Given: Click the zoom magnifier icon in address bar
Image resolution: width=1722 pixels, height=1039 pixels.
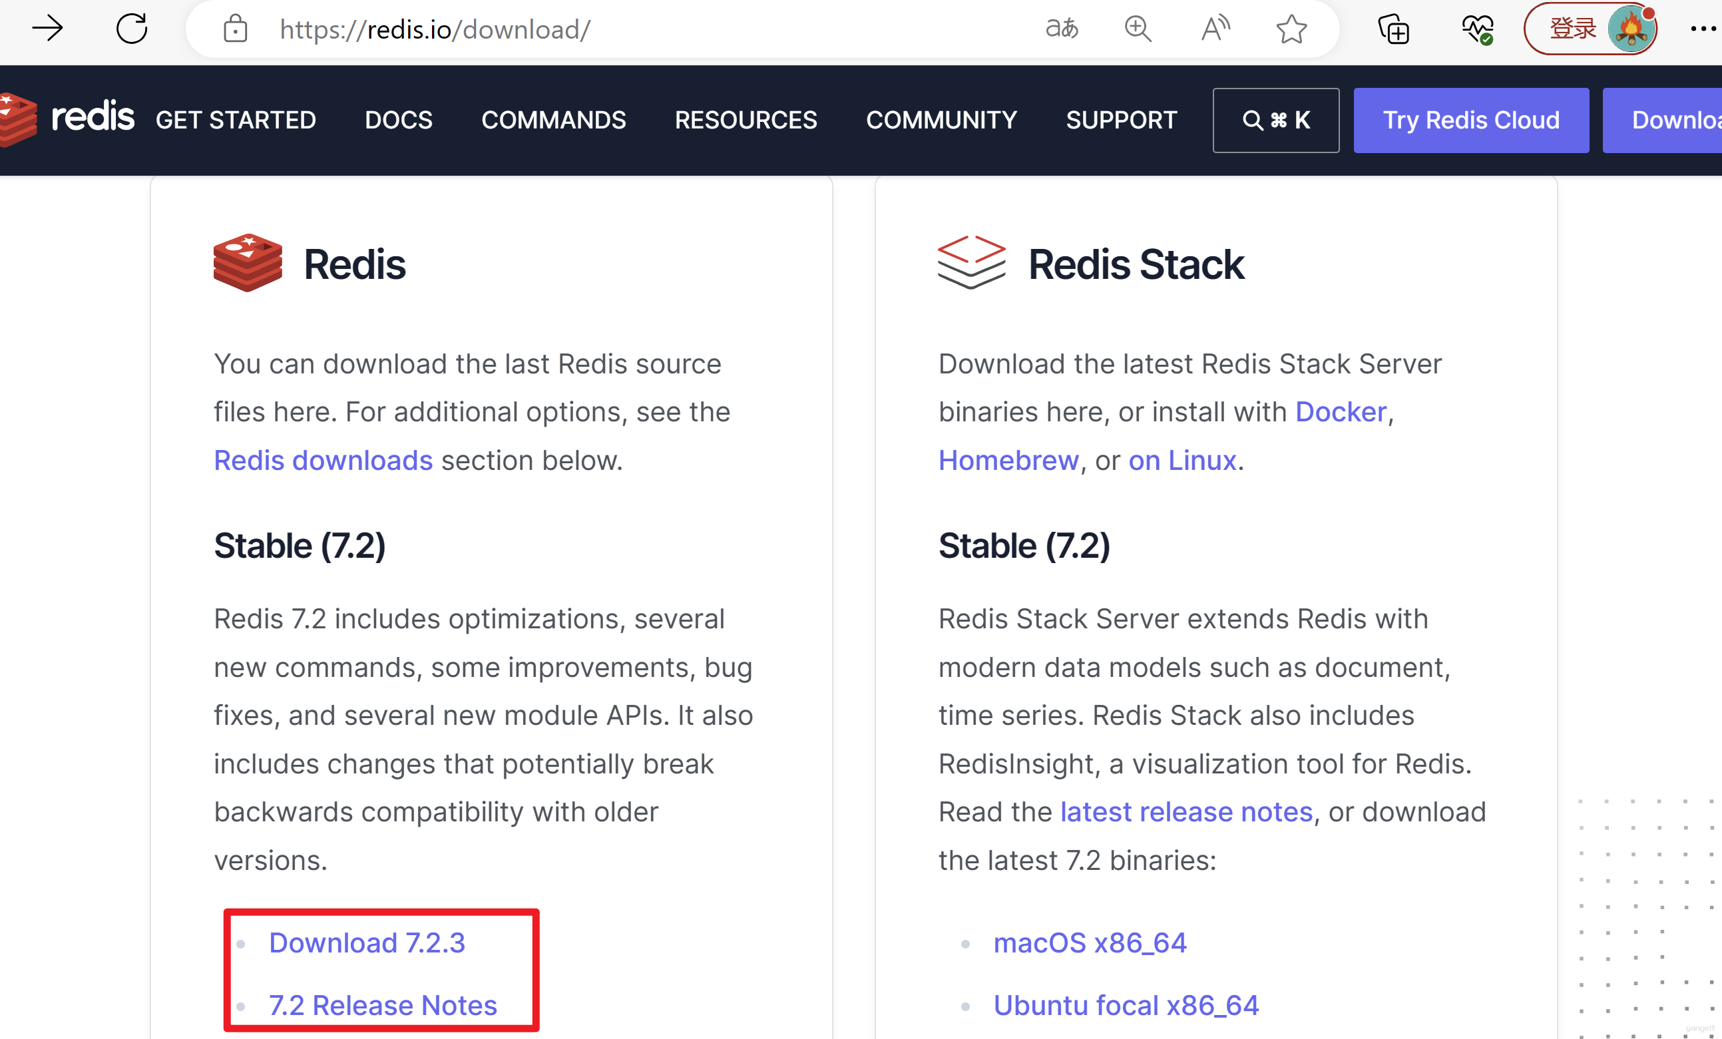Looking at the screenshot, I should point(1138,29).
